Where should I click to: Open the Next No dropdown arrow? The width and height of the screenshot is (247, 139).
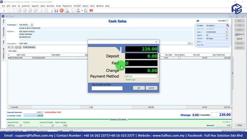[x=227, y=29]
